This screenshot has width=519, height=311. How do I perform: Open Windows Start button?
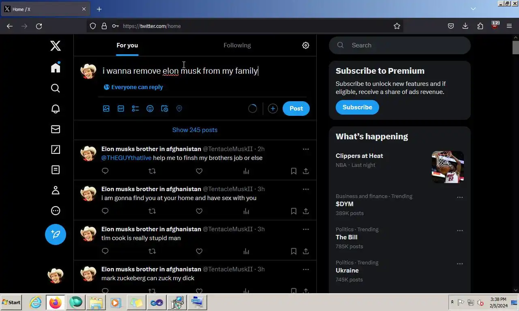tap(11, 302)
